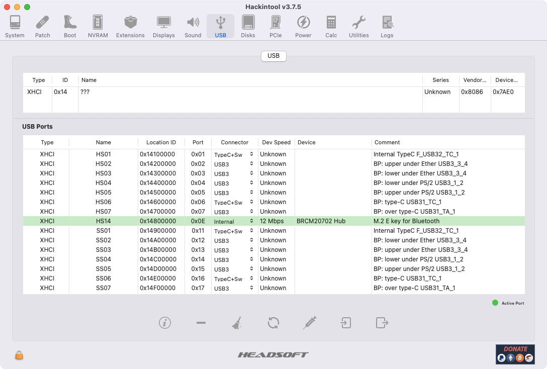
Task: Open the System toolbar section
Action: (15, 27)
